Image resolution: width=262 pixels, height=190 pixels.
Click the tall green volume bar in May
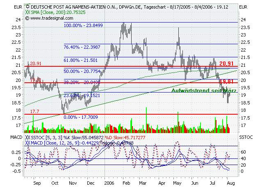[x=178, y=122]
